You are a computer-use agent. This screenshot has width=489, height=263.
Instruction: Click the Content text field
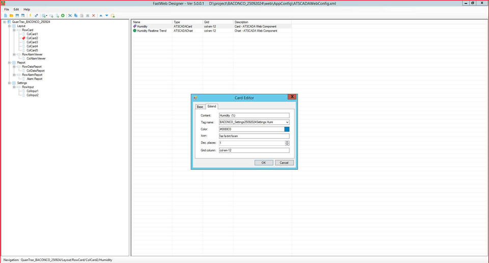(x=254, y=116)
